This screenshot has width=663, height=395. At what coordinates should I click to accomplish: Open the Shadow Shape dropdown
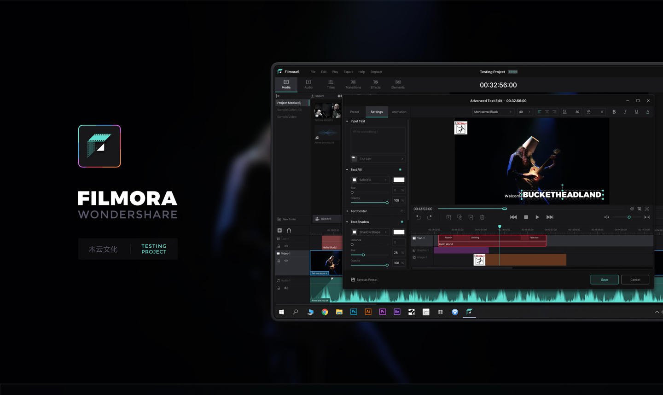point(370,232)
